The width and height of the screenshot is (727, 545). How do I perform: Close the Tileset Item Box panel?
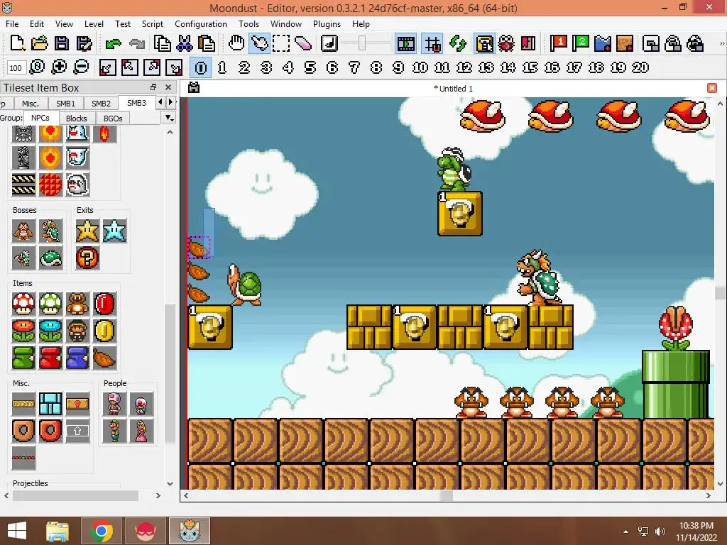pos(168,87)
